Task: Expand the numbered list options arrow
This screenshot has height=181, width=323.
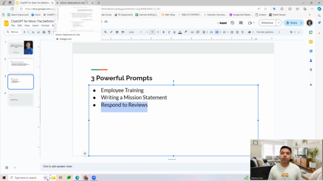Action: [228, 32]
